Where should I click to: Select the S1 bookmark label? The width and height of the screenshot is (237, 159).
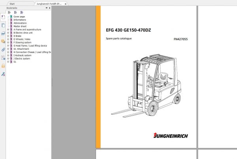[x=15, y=62]
